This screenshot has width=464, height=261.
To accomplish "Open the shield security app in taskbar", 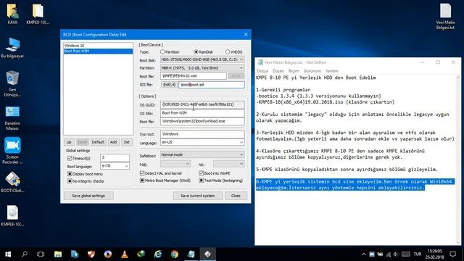I will point(91,254).
